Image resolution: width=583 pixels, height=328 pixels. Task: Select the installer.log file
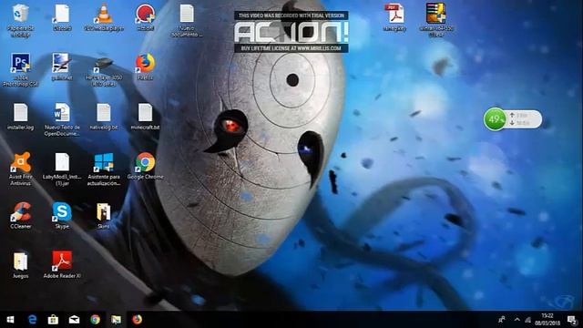(20, 113)
